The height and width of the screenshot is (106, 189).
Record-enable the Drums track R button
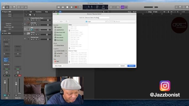point(36,34)
